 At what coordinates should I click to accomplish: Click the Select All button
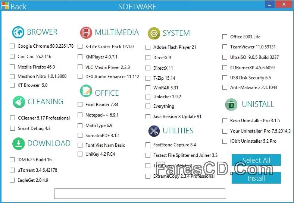point(256,160)
